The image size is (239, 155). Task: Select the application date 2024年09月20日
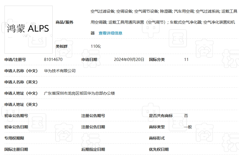pos(129,60)
